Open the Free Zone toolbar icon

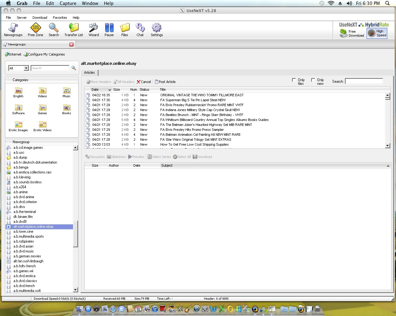coord(36,28)
